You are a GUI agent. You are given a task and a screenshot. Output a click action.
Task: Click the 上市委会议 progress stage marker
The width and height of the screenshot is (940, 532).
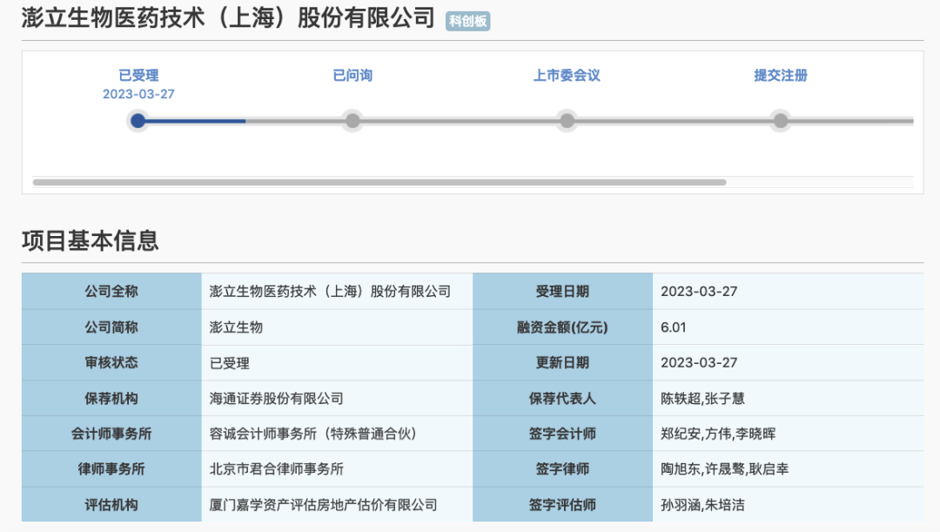coord(567,120)
